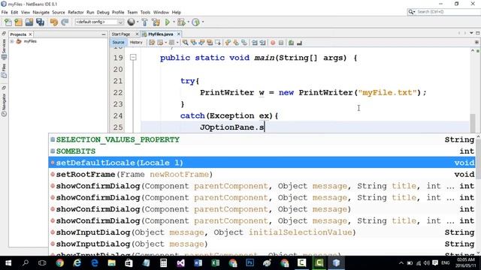Open the Run Project dropdown arrow
This screenshot has width=481, height=270.
click(x=174, y=22)
